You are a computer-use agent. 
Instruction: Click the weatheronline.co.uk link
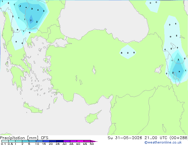163,142
